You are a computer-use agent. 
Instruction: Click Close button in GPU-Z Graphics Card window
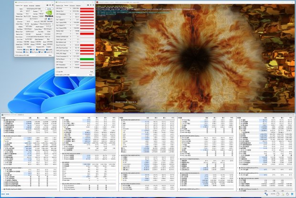pos(50,55)
